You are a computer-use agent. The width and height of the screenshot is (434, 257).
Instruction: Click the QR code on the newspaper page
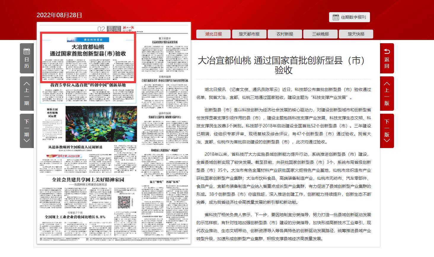[x=124, y=202]
